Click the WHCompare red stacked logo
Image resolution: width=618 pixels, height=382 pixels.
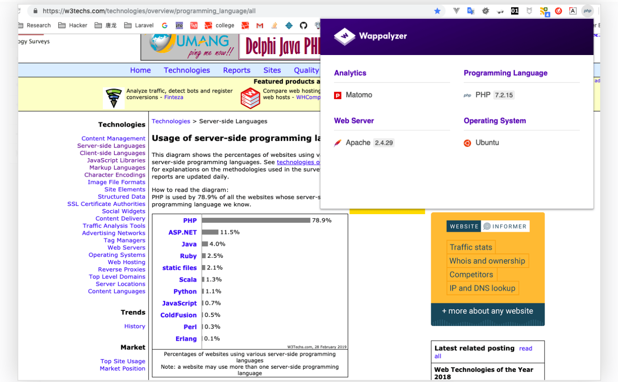(x=251, y=98)
